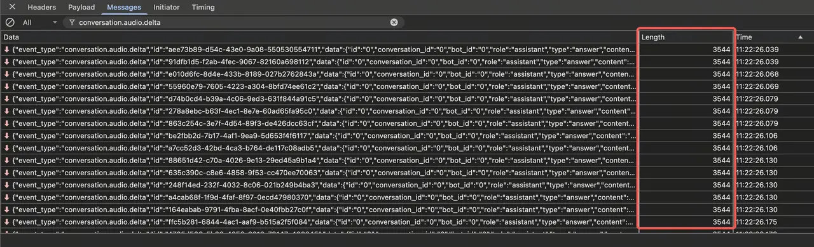Click Length 3544 in the aee73b89 row
This screenshot has height=247, width=814.
click(x=721, y=50)
